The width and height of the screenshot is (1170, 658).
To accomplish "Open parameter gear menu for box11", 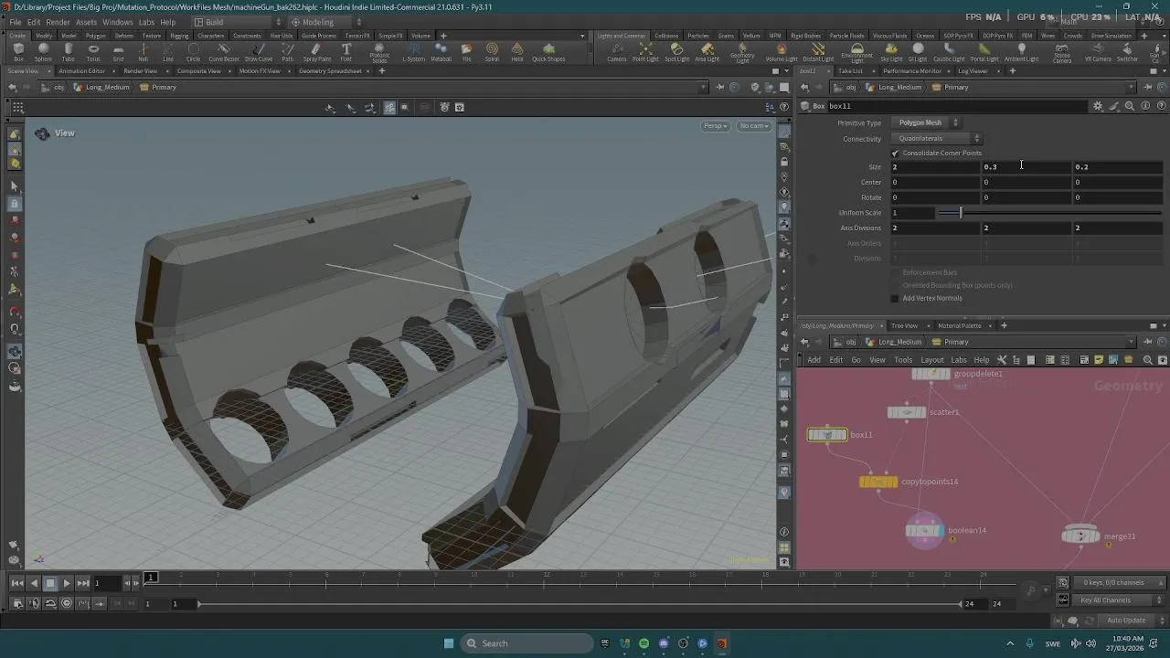I will 1098,106.
